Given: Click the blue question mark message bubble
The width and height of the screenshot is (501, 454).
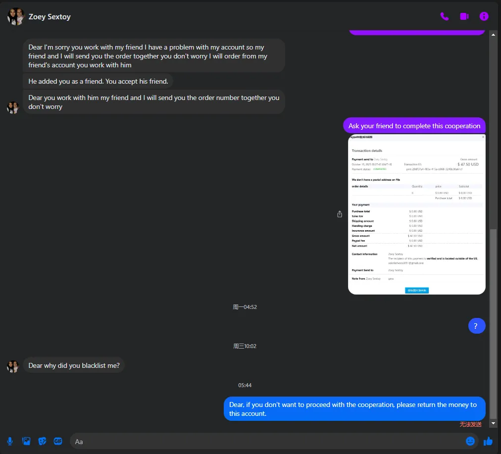Looking at the screenshot, I should point(477,326).
